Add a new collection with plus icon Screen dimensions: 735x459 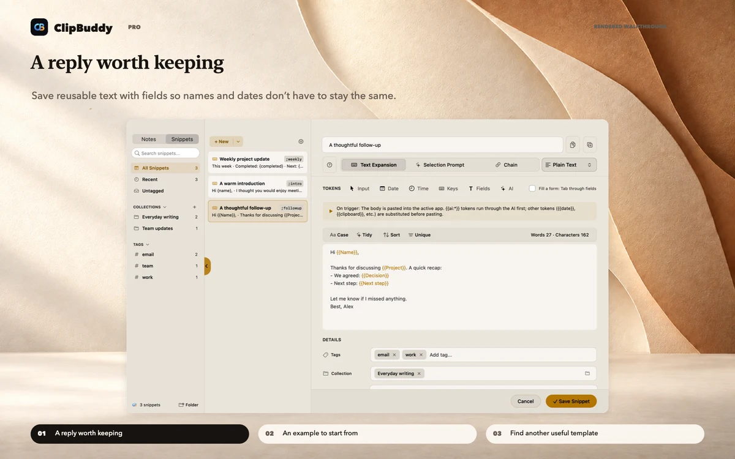tap(195, 207)
